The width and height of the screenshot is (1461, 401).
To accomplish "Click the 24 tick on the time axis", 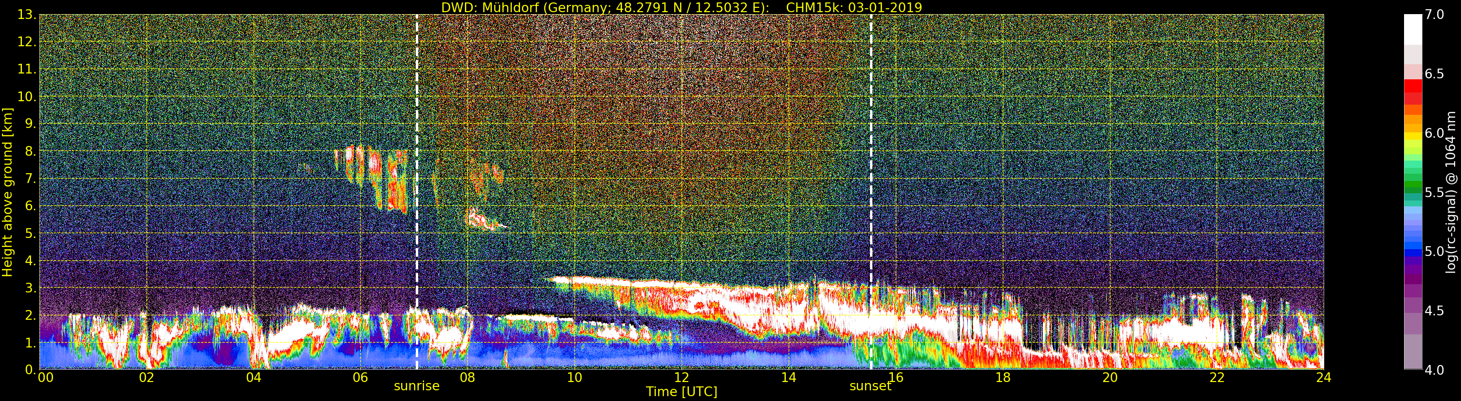I will [1323, 377].
